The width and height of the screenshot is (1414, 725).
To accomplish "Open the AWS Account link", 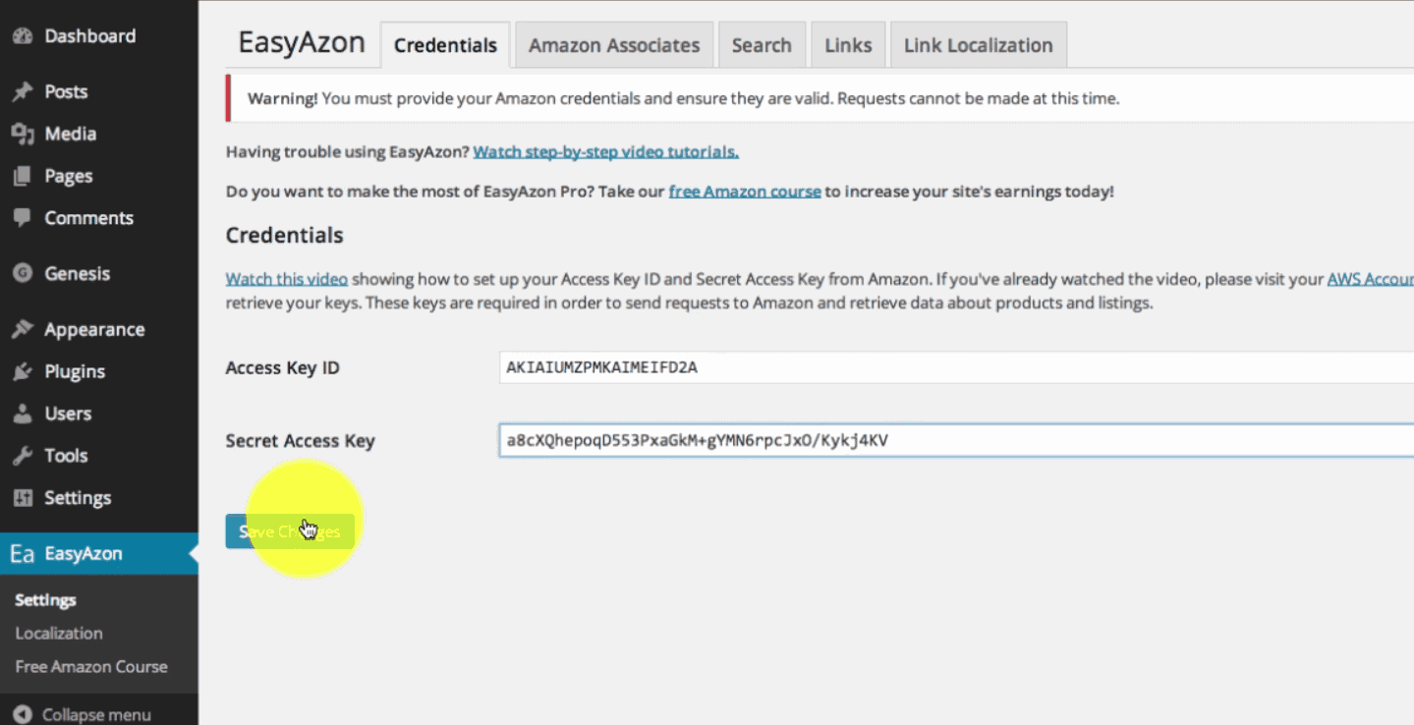I will [x=1371, y=279].
